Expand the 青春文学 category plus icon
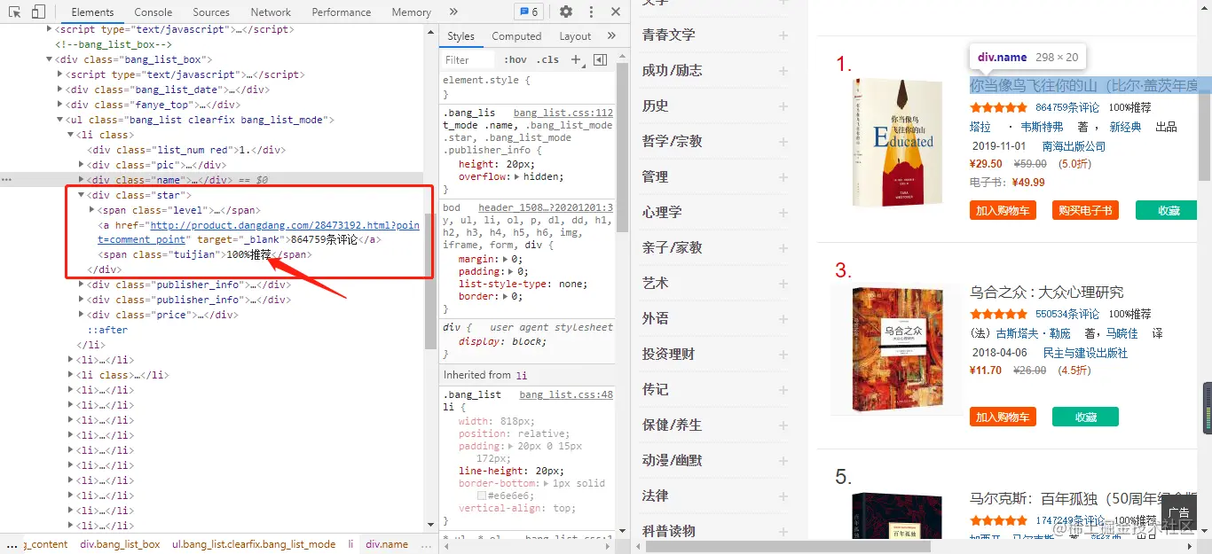This screenshot has height=554, width=1212. [783, 35]
